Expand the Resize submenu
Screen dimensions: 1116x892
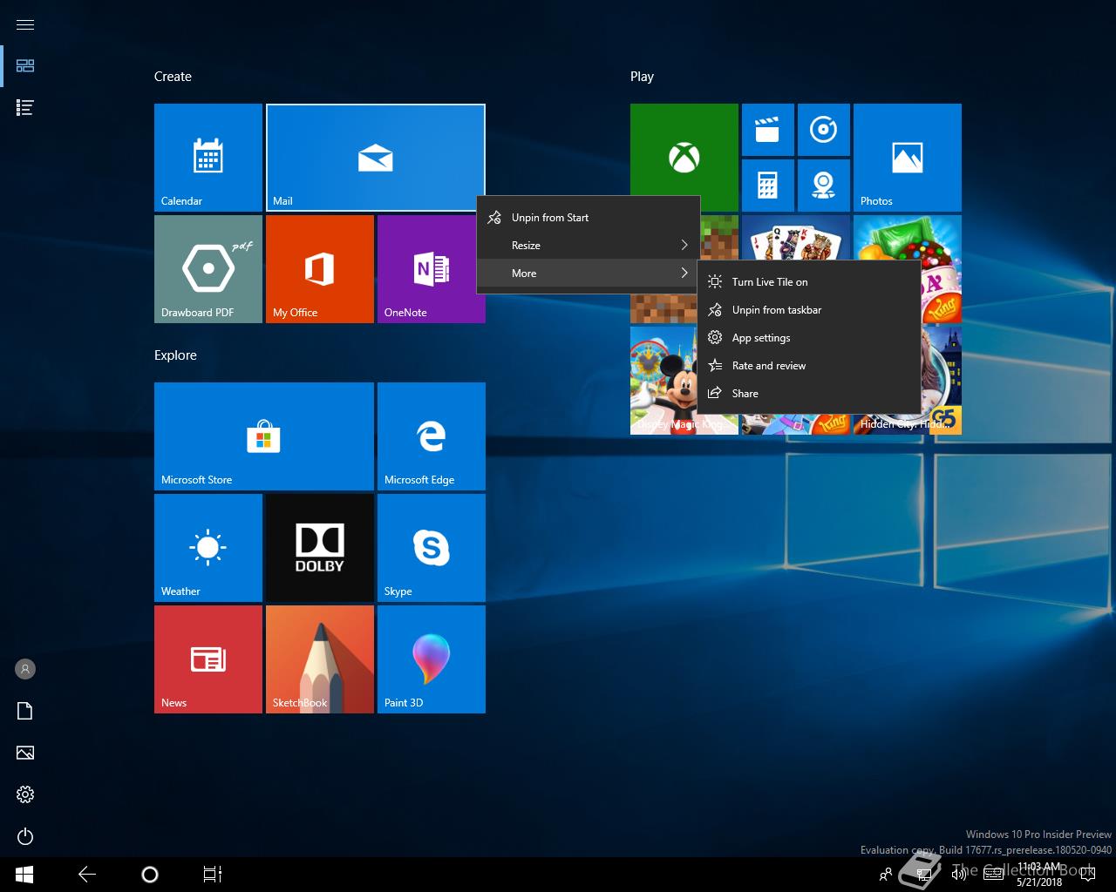click(589, 246)
